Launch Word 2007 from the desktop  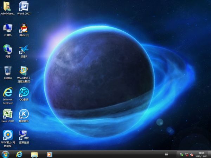pyautogui.click(x=24, y=6)
